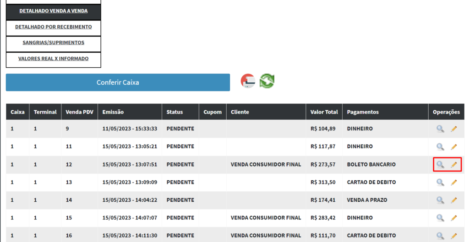Edit sale 9 with the pencil icon
469x242 pixels.
pyautogui.click(x=454, y=129)
